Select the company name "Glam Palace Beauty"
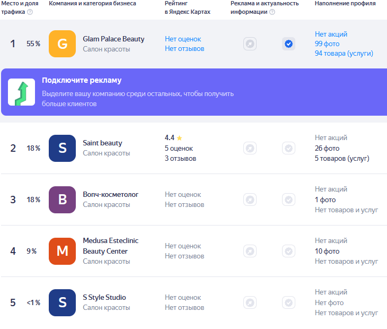The width and height of the screenshot is (387, 329). [x=113, y=39]
